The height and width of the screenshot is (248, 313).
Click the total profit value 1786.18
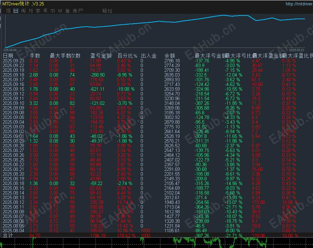pos(98,236)
